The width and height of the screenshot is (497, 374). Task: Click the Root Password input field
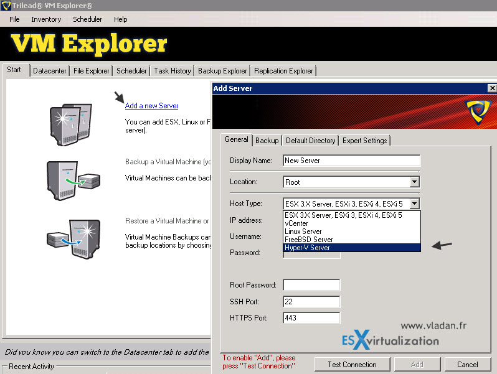[311, 285]
